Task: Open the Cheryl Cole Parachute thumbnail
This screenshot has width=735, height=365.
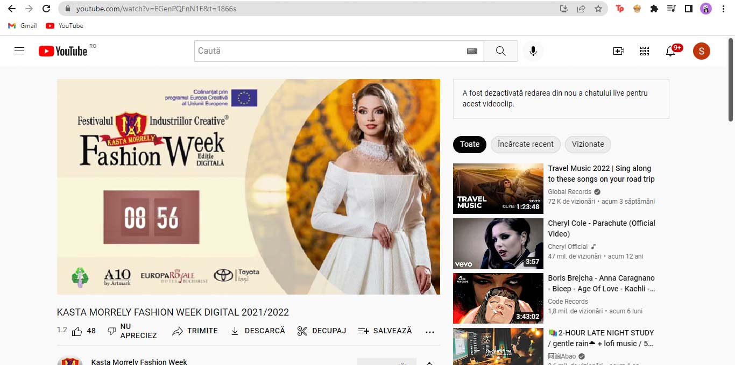Action: 498,244
